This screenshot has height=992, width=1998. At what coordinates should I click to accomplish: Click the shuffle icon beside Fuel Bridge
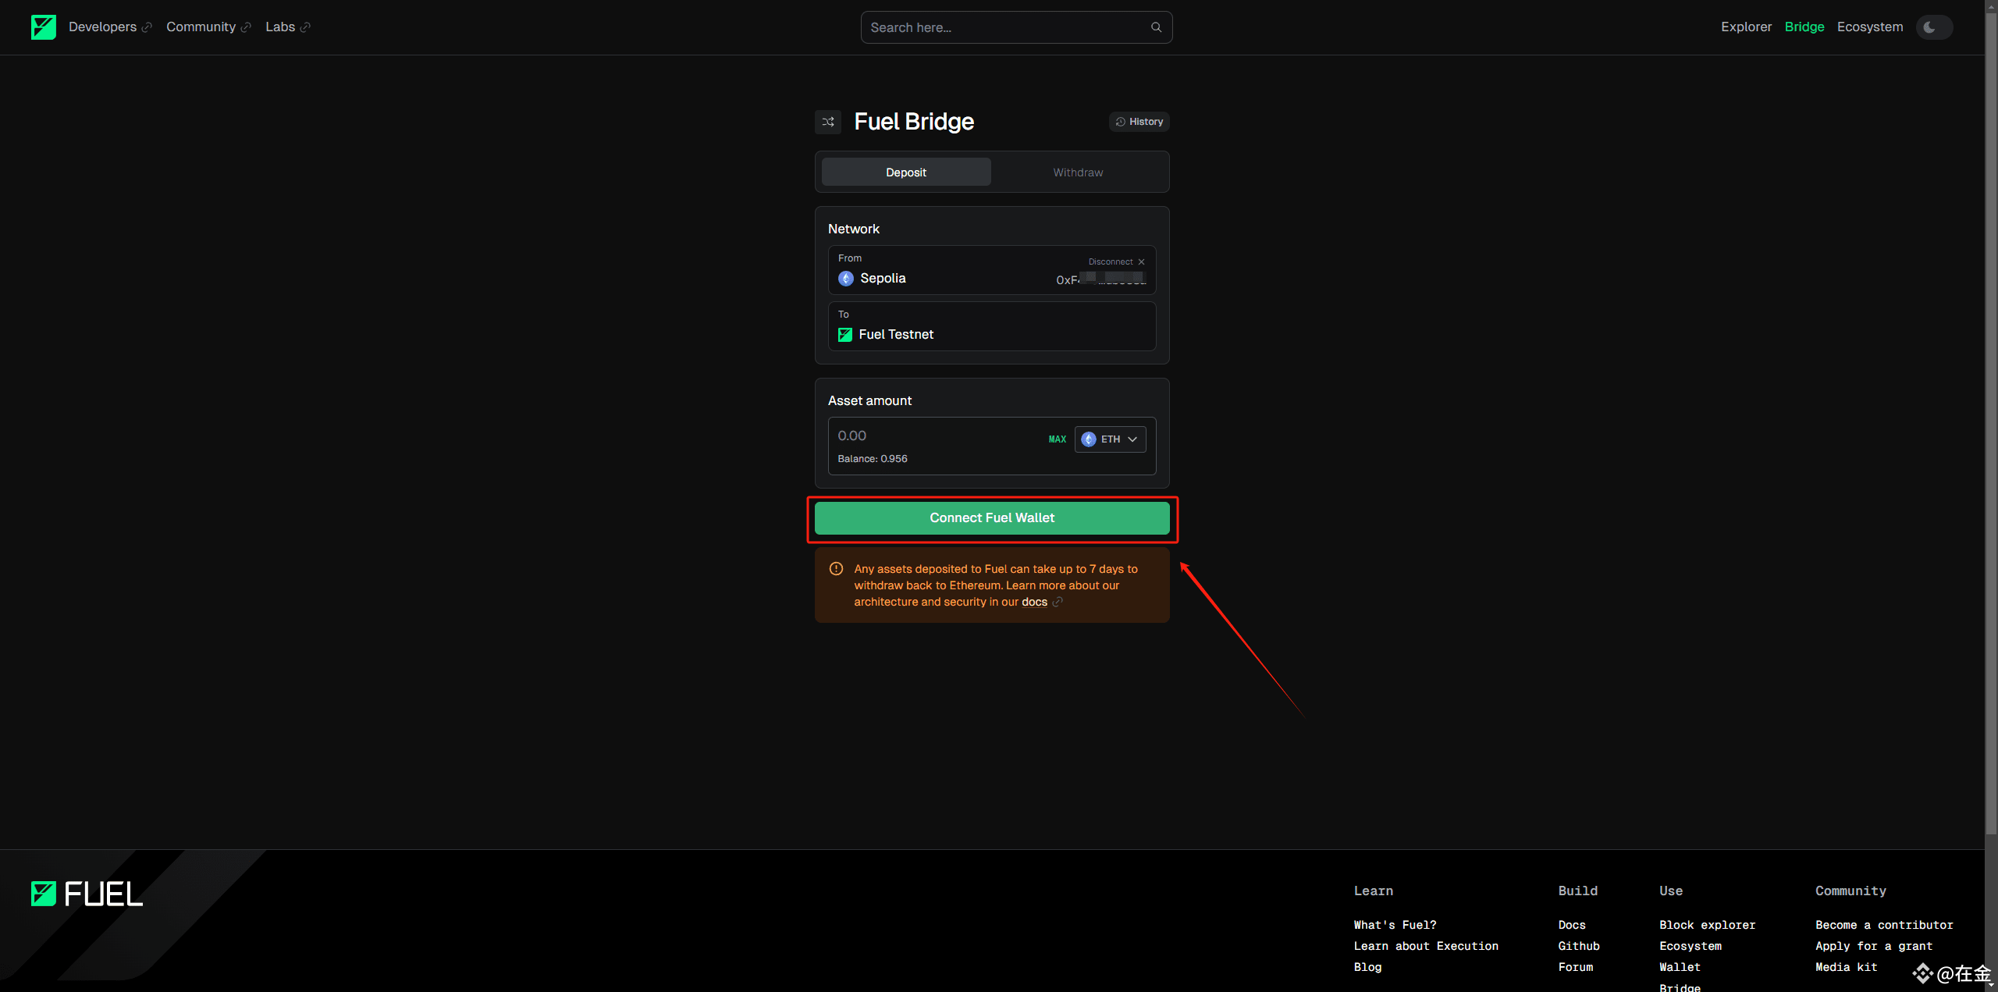pos(828,122)
